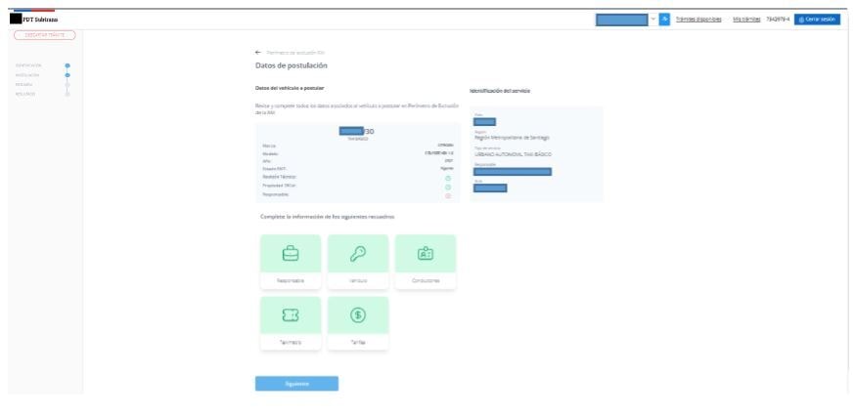Click the red Responsable status icon
Screen dimensions: 855x416
tap(448, 195)
